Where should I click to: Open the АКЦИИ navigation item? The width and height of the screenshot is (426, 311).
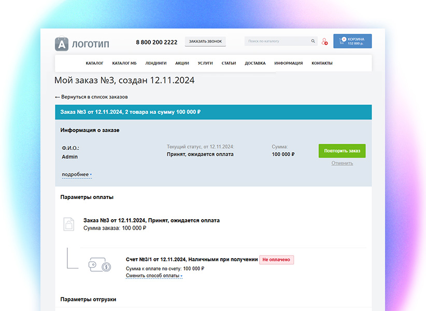[182, 63]
